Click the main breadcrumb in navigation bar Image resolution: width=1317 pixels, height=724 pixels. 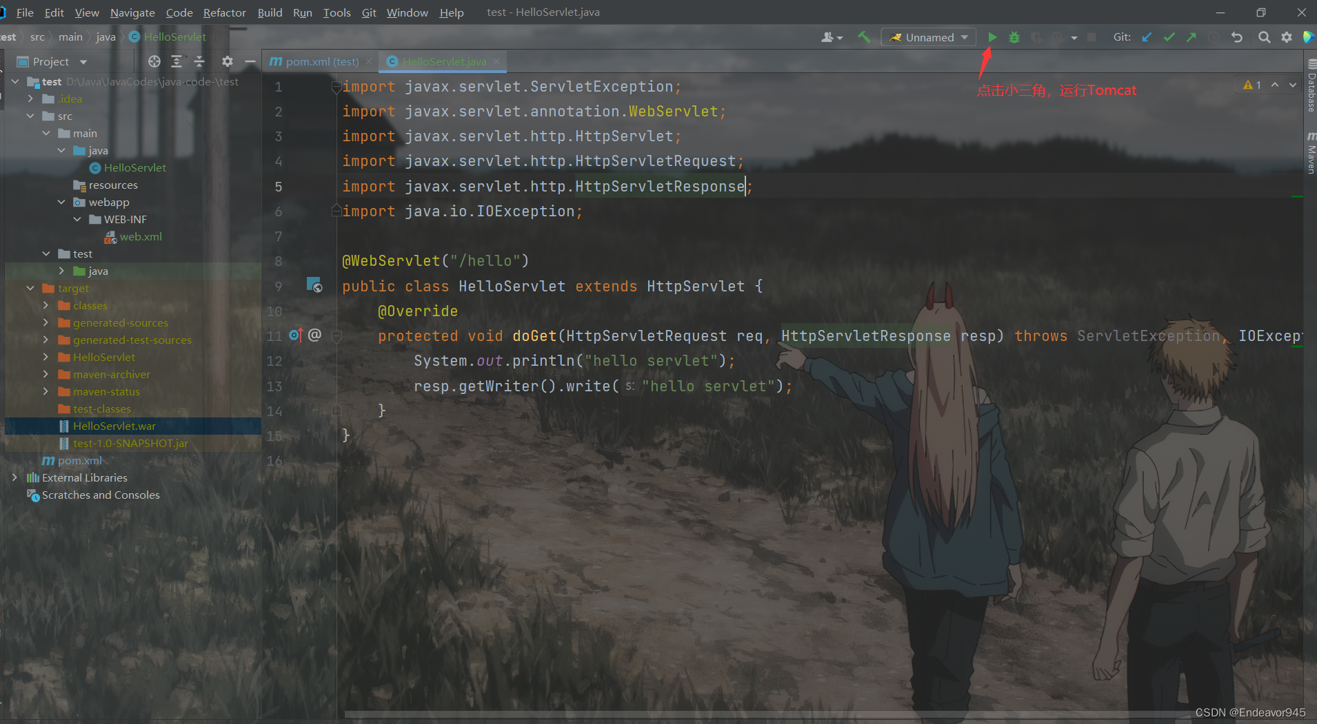70,37
